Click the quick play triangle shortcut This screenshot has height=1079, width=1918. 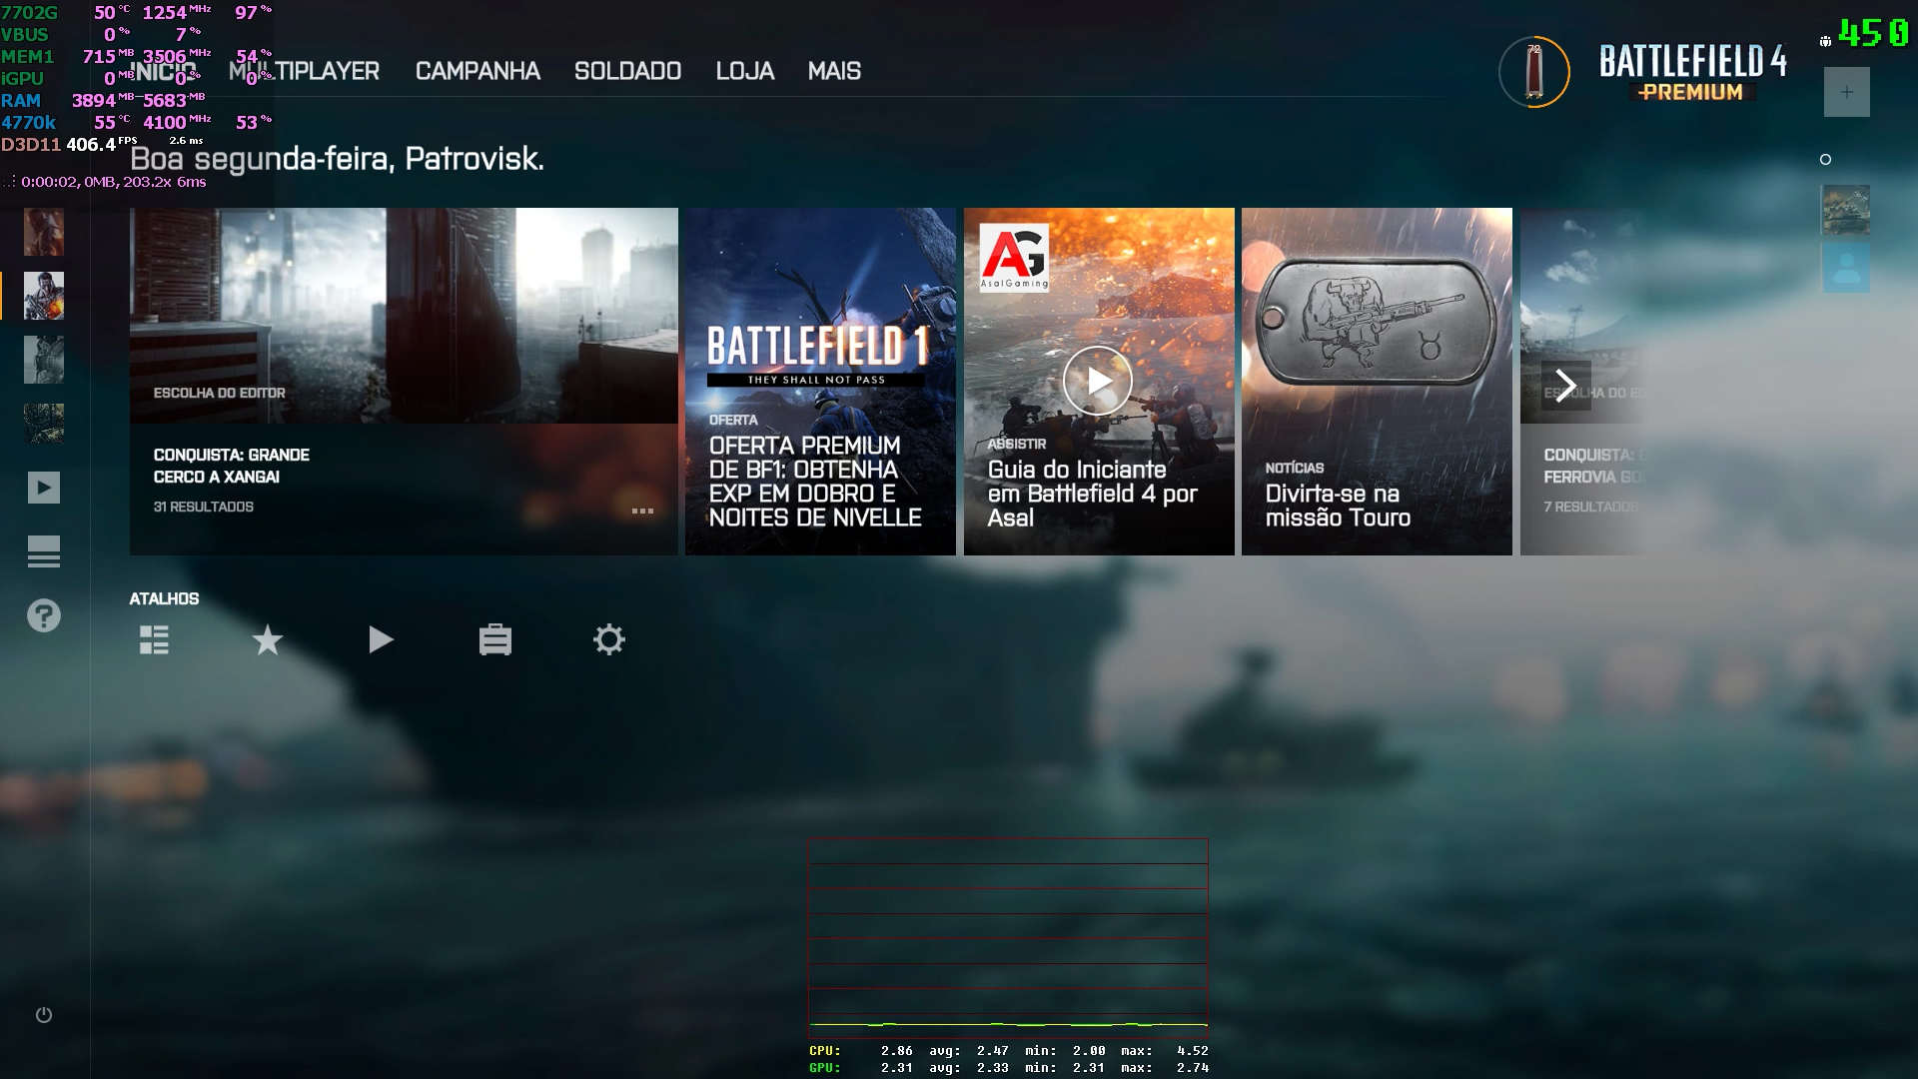pyautogui.click(x=381, y=639)
